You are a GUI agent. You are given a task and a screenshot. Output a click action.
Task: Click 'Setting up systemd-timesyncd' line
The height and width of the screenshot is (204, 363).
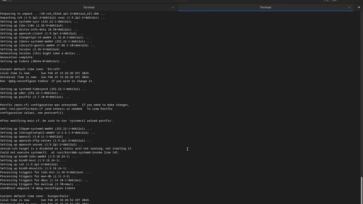[x=44, y=89]
